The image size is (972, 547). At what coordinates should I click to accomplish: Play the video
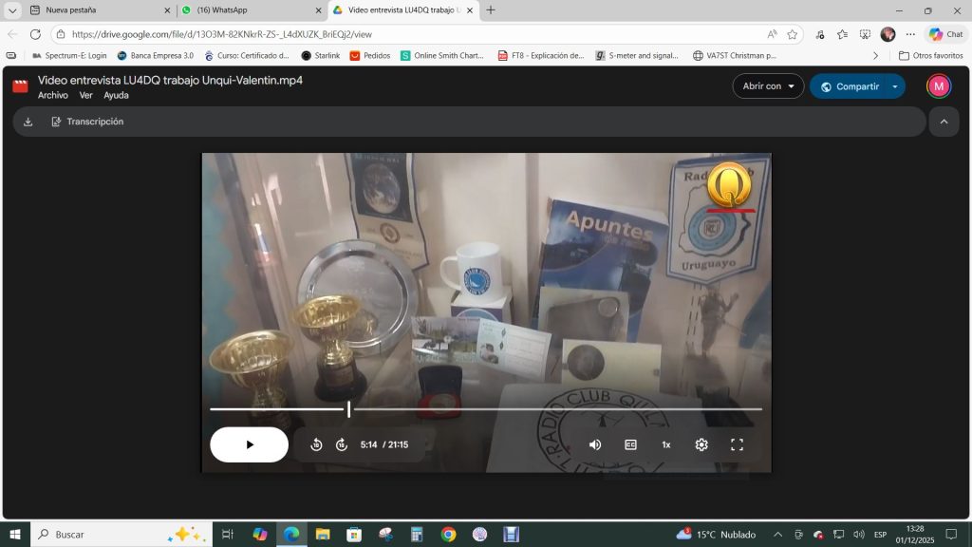click(x=249, y=444)
